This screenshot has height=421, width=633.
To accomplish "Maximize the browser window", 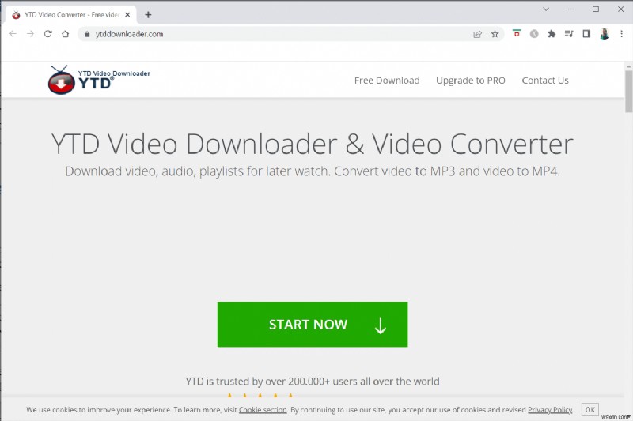I will pyautogui.click(x=596, y=9).
